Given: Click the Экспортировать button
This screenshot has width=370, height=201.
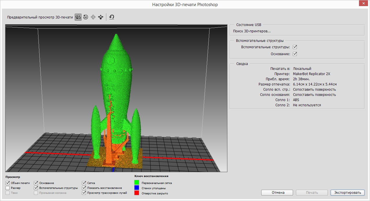Looking at the screenshot, I should point(347,193).
